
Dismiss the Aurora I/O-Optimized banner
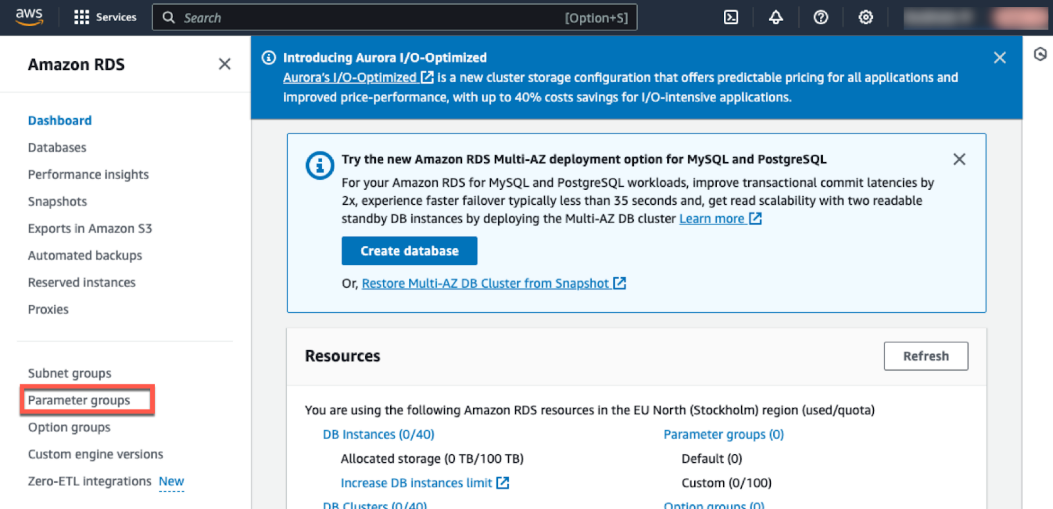(x=999, y=58)
